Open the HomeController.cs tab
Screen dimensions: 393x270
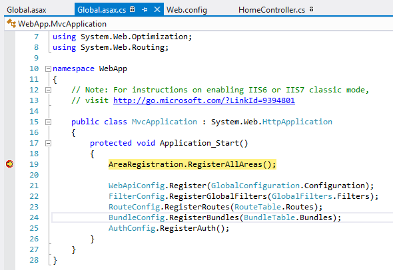click(x=272, y=10)
